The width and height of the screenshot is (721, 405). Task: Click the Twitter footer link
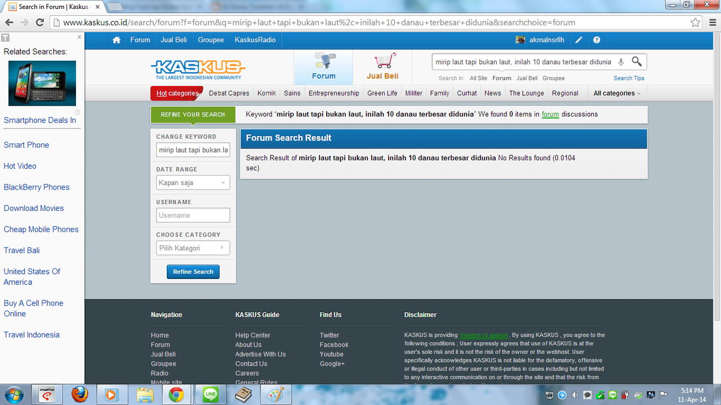click(330, 335)
